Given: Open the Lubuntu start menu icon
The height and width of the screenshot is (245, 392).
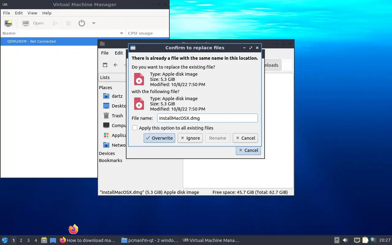Looking at the screenshot, I should tap(5, 240).
